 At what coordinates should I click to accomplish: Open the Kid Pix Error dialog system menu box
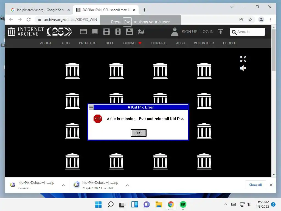coord(91,107)
